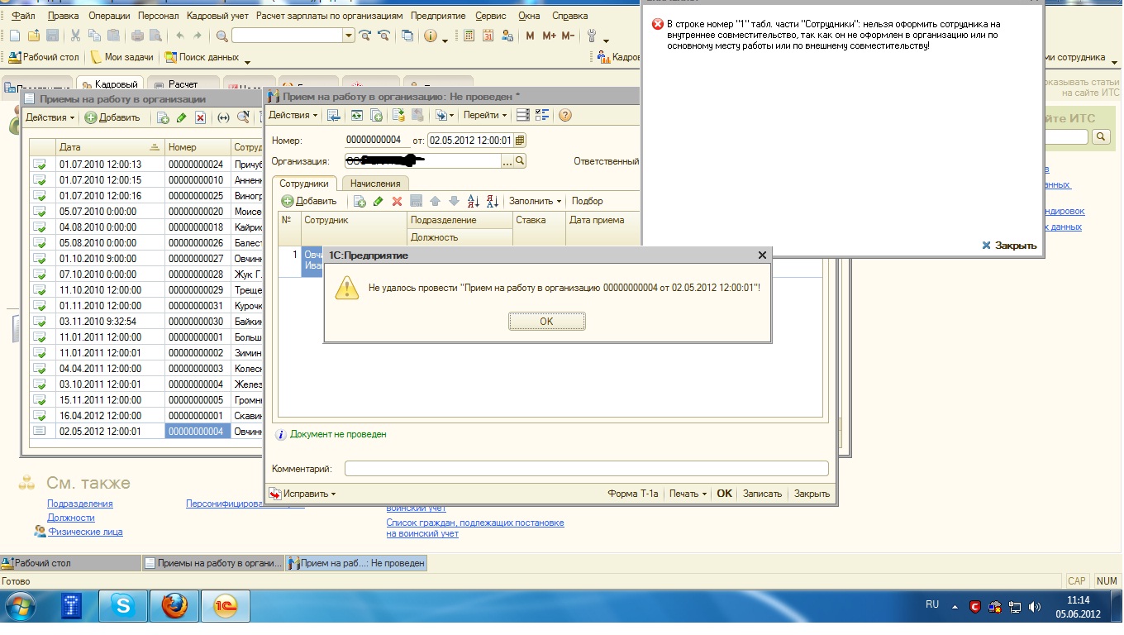Open the Действия dropdown in document window

coord(293,115)
